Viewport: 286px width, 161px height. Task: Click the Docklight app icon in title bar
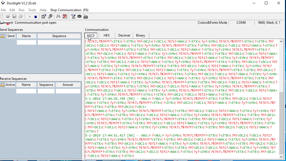[3, 3]
